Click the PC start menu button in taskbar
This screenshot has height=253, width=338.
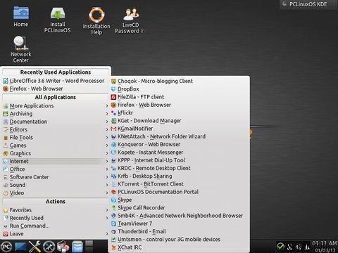pyautogui.click(x=6, y=247)
